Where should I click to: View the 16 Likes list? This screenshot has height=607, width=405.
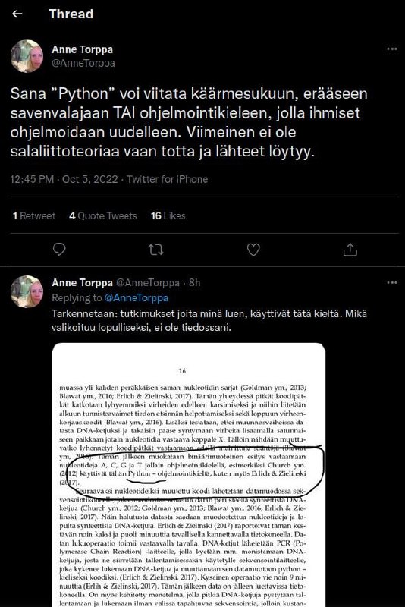pos(168,216)
